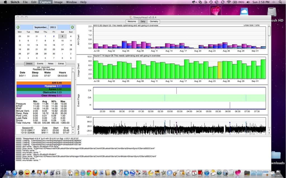Image resolution: width=286 pixels, height=178 pixels.
Task: Switch to the Daily tab
Action: pyautogui.click(x=143, y=21)
